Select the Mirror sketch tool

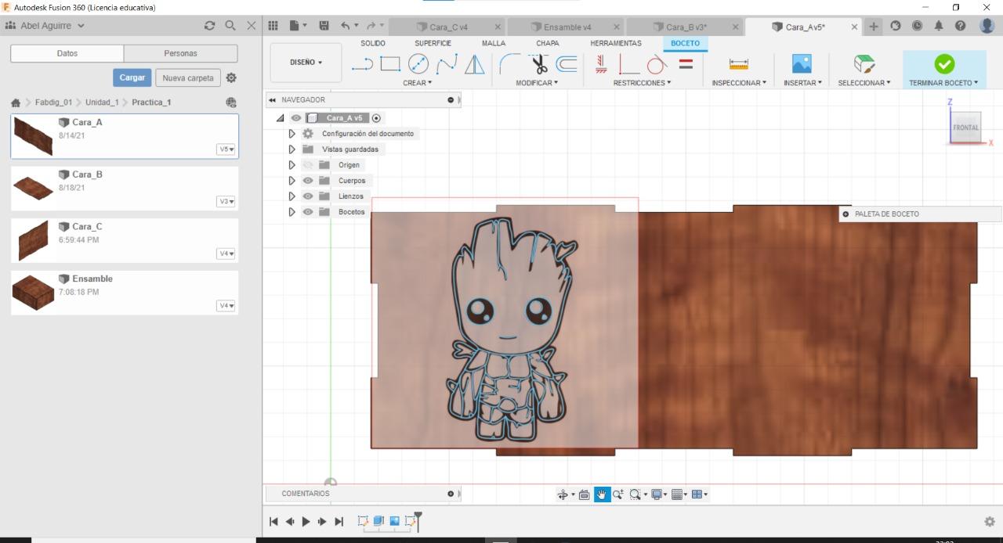tap(475, 64)
